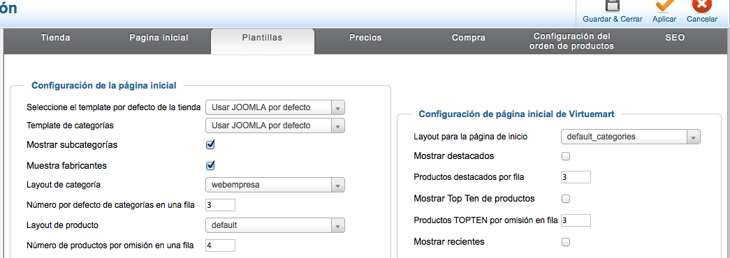Open the Pagina inicial tab

[159, 38]
